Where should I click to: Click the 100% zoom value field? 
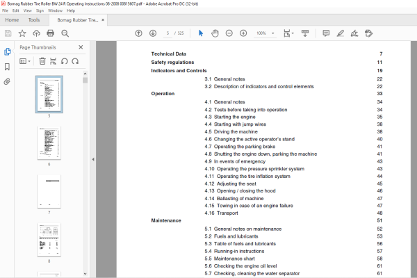coord(261,33)
